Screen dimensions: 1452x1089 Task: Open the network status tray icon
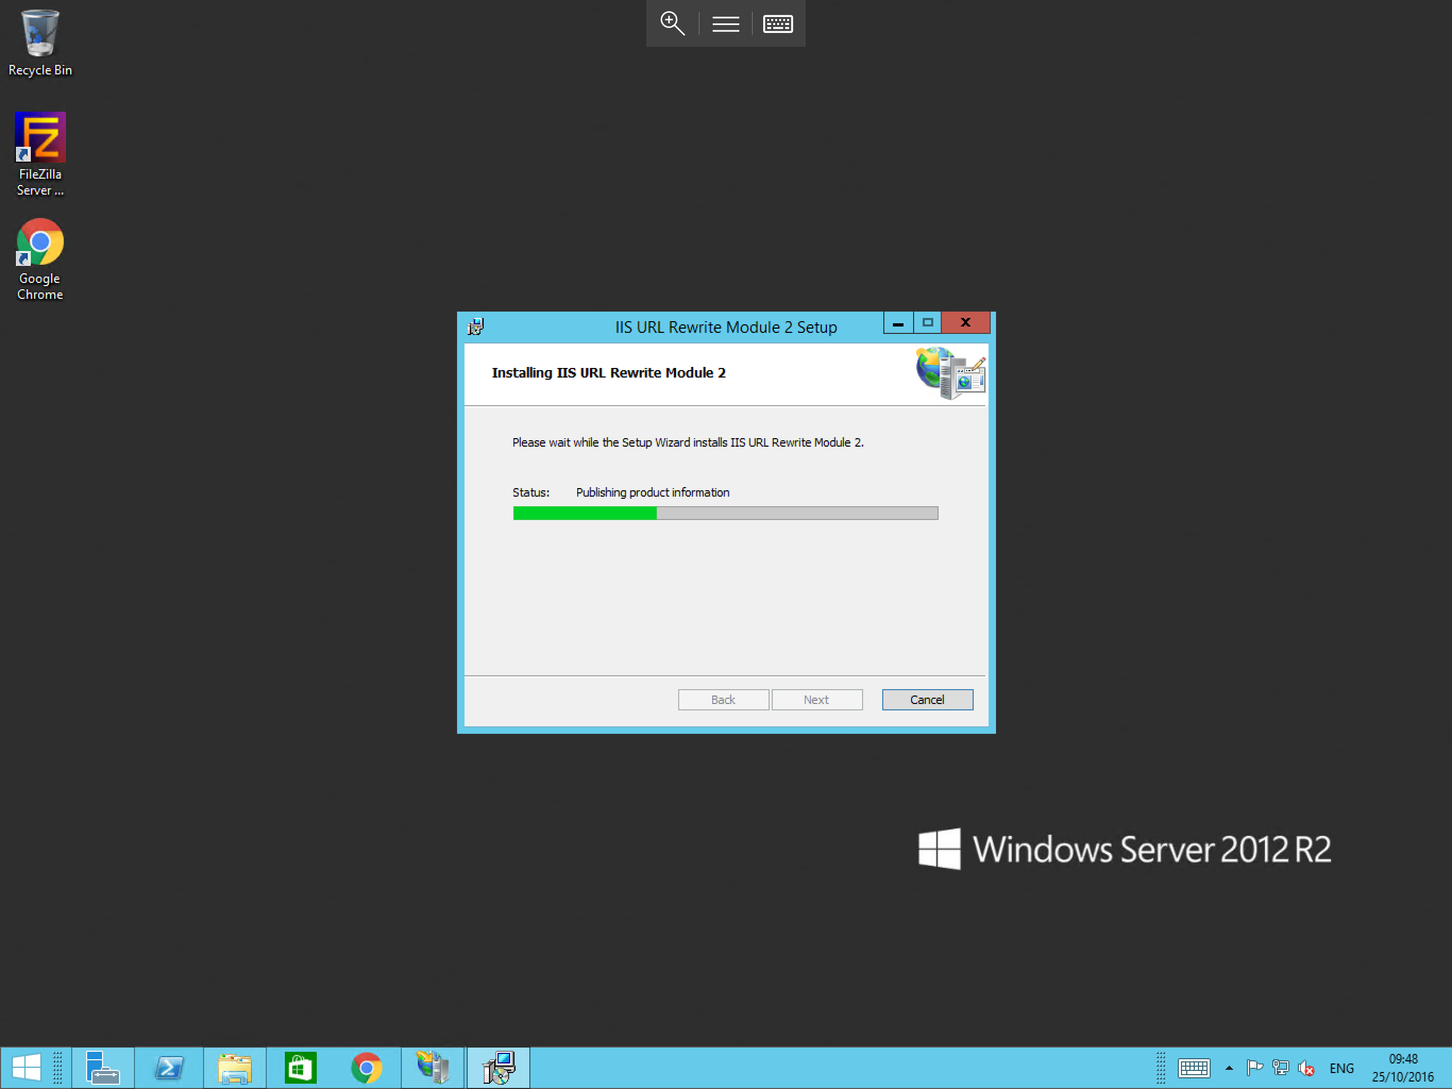1280,1068
